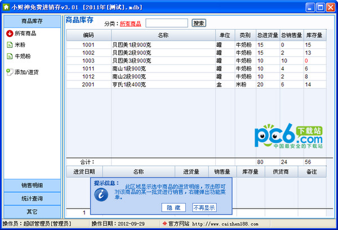
Task: Click the 类别 column header
Action: click(x=245, y=35)
